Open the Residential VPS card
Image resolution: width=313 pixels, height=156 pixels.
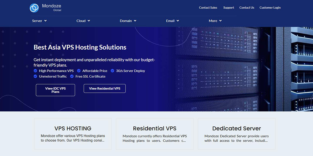pyautogui.click(x=155, y=134)
